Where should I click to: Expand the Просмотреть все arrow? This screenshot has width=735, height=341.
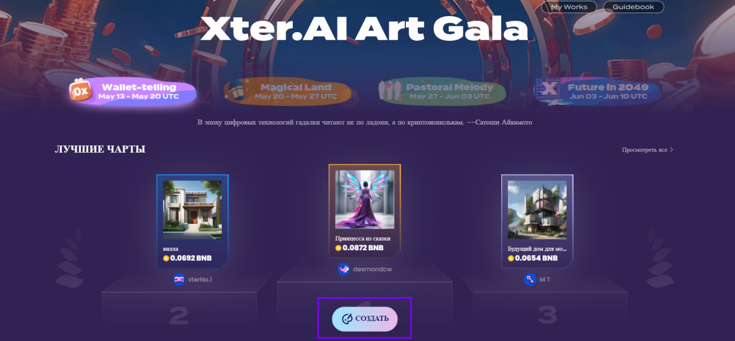tap(672, 150)
